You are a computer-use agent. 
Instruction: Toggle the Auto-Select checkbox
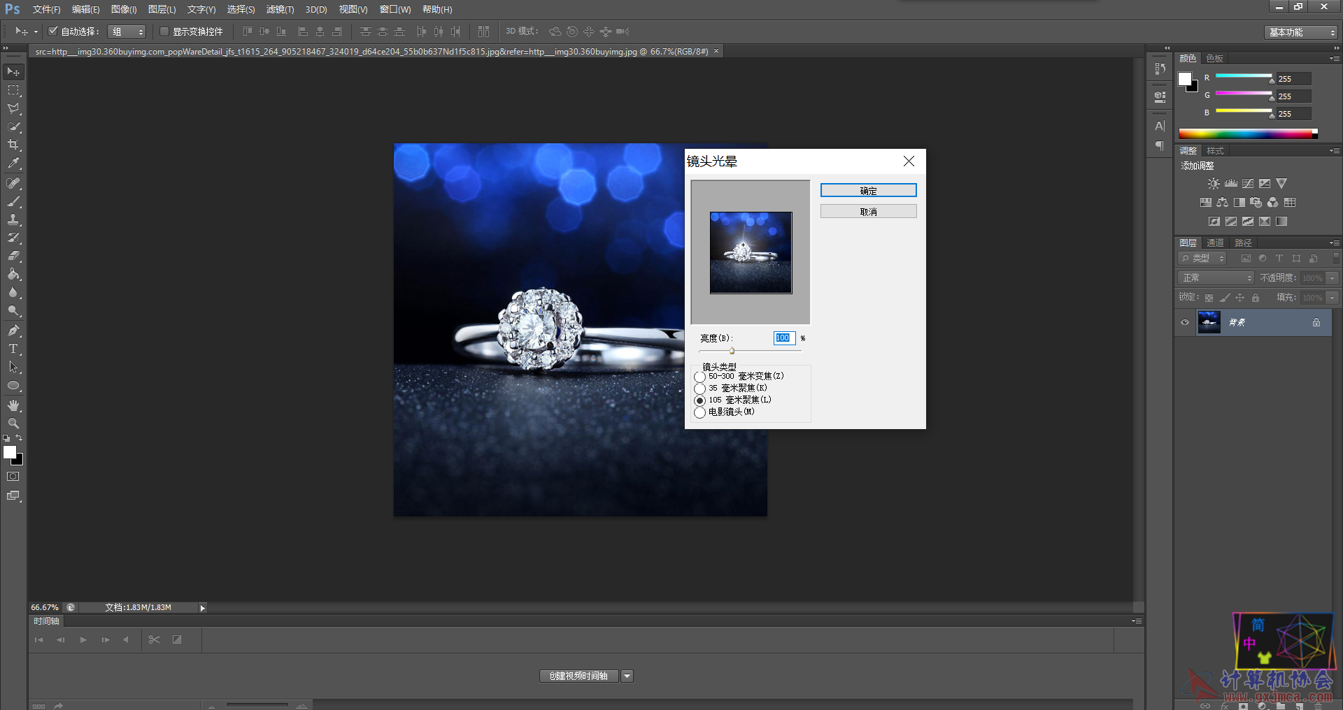tap(53, 31)
